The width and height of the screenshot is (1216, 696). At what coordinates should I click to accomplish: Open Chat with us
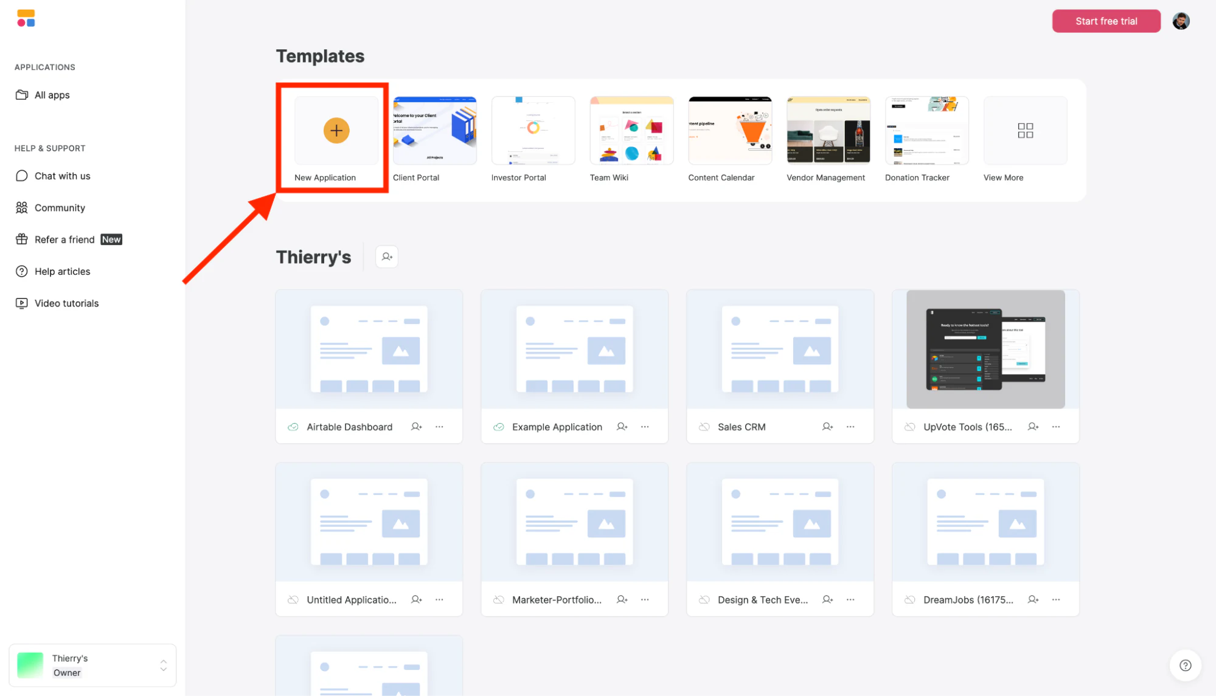53,176
